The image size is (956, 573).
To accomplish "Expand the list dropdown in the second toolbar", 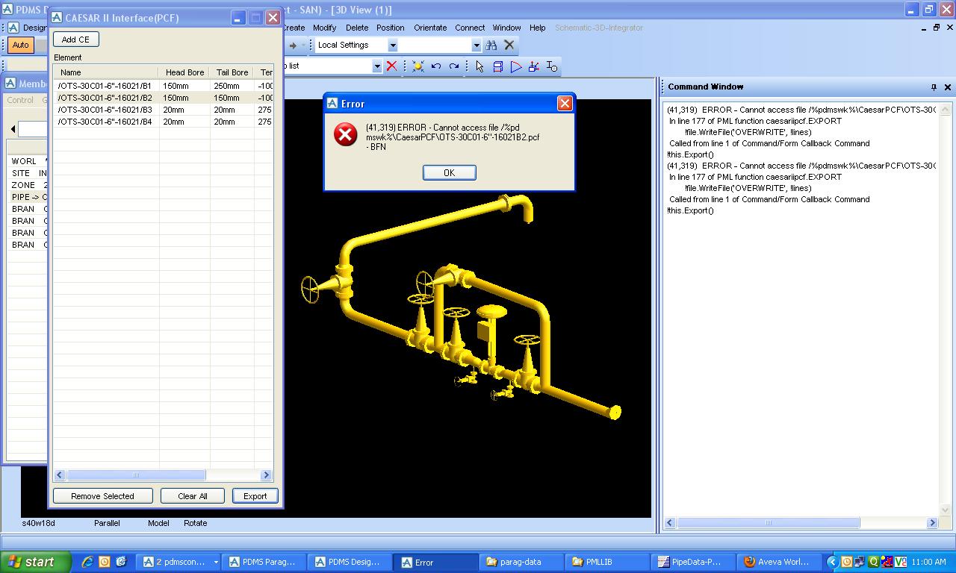I will 376,66.
